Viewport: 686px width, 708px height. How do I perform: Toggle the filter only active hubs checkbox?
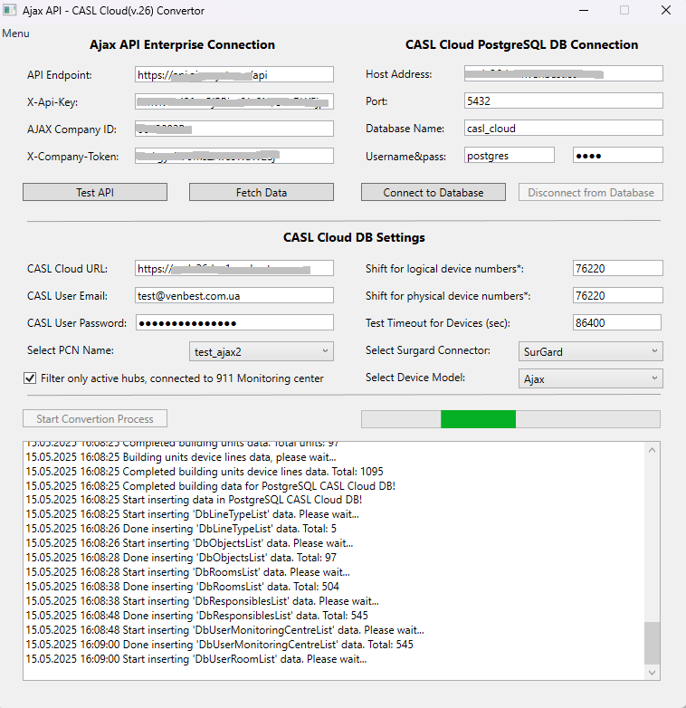30,378
